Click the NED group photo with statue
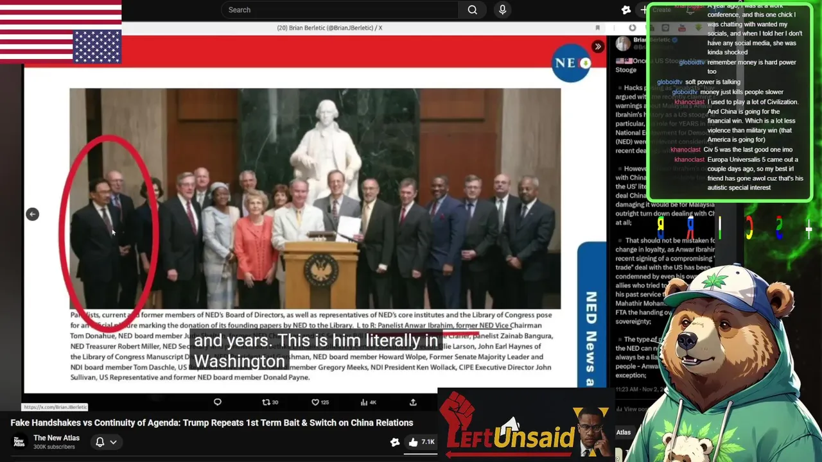 (x=315, y=198)
